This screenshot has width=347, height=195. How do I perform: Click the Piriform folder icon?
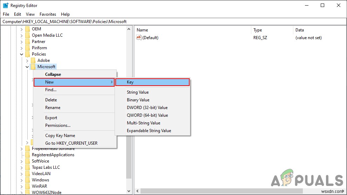(27, 48)
